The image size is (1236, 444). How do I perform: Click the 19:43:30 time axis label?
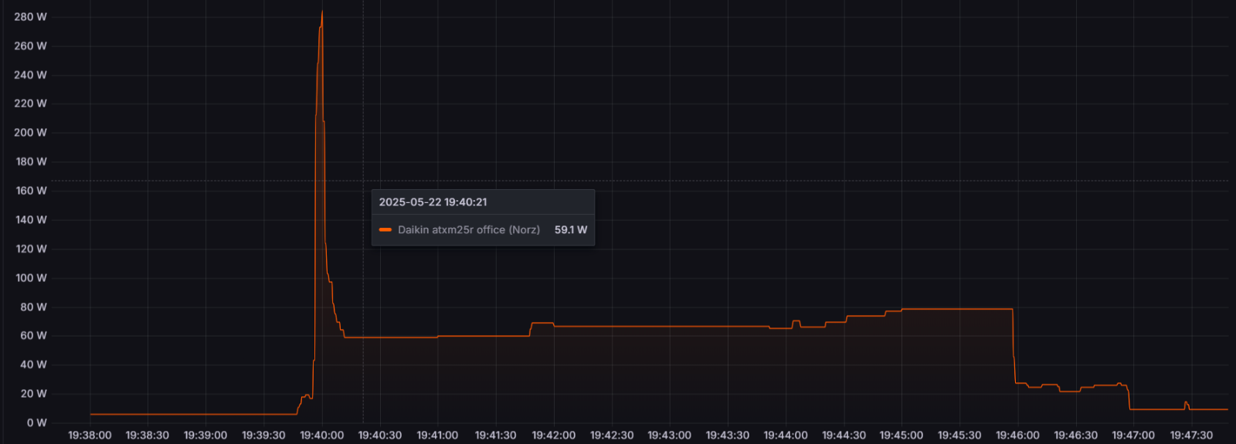(728, 436)
